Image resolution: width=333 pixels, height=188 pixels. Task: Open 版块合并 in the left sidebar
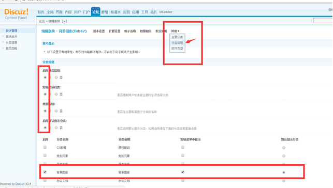pyautogui.click(x=11, y=37)
